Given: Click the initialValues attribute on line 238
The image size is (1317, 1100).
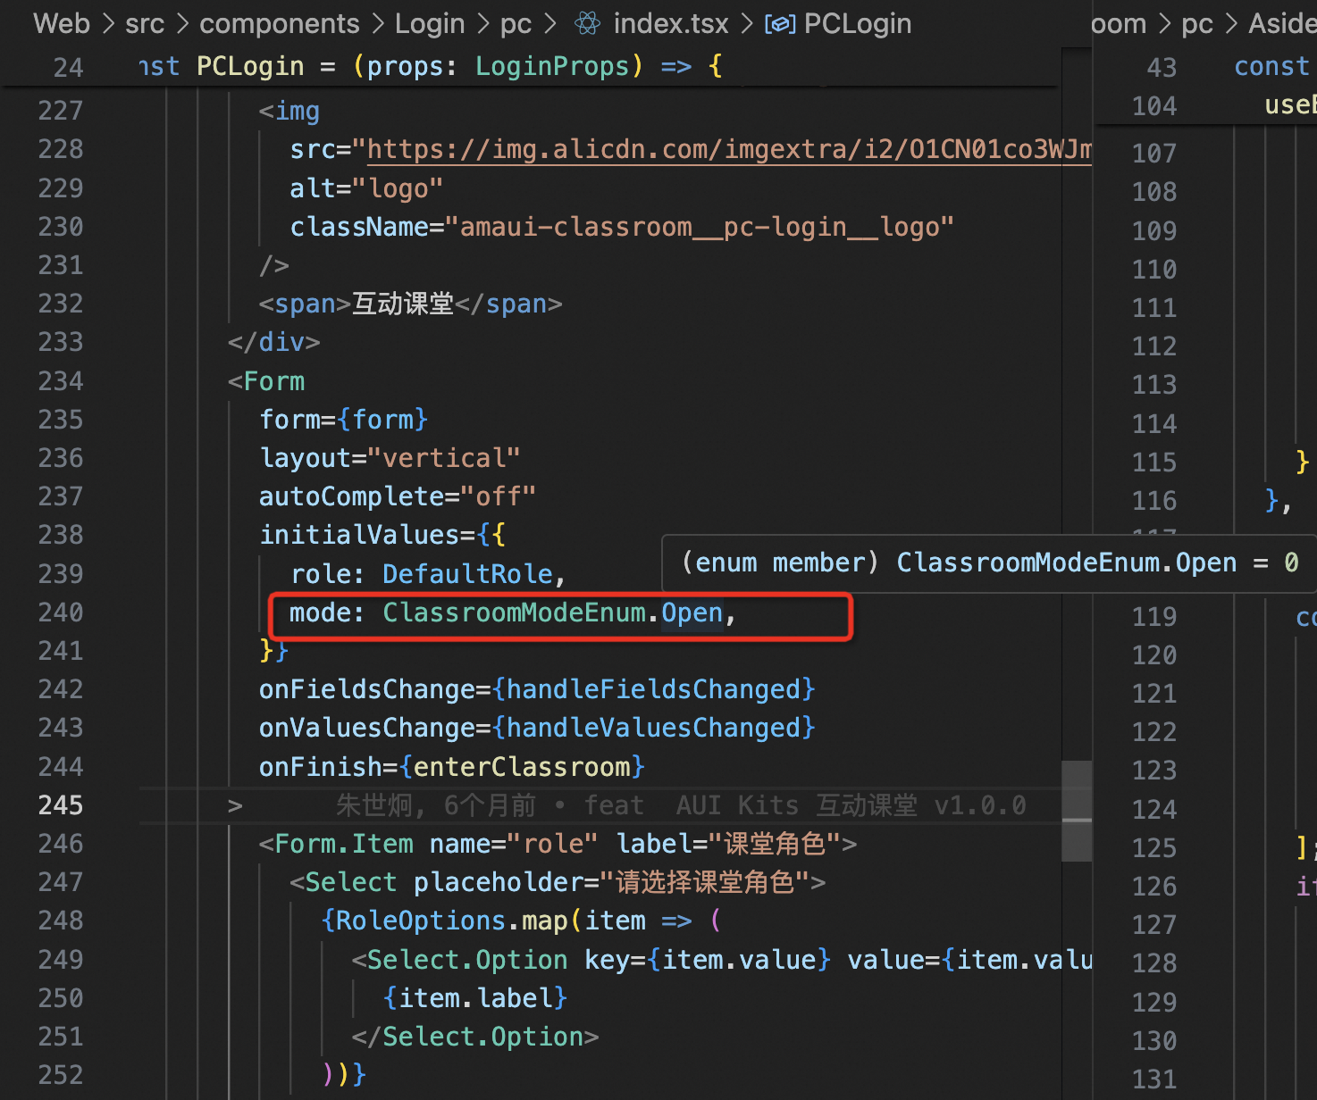Looking at the screenshot, I should pos(359,535).
